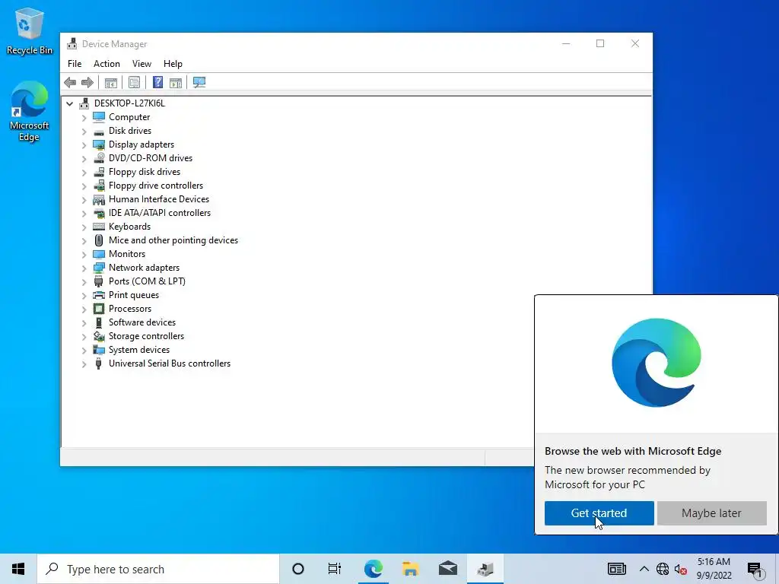This screenshot has height=584, width=779.
Task: Select the Human Interface Devices icon
Action: [x=99, y=199]
